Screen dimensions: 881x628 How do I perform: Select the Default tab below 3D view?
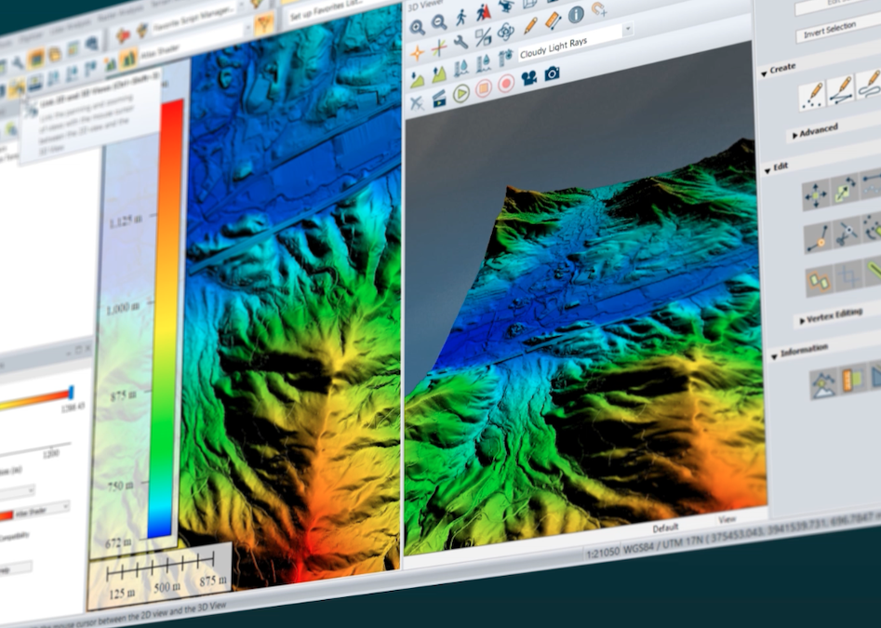tap(665, 528)
